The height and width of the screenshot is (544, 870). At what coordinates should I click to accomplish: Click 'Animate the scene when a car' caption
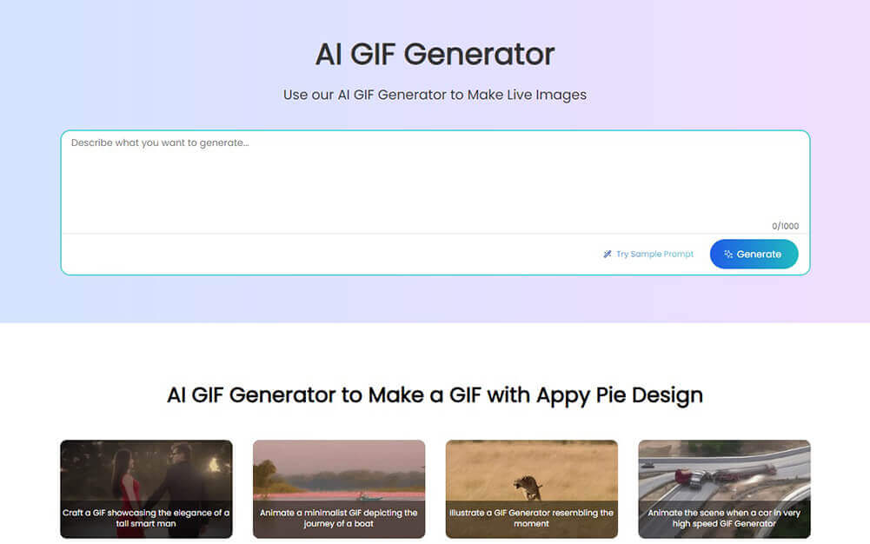724,518
